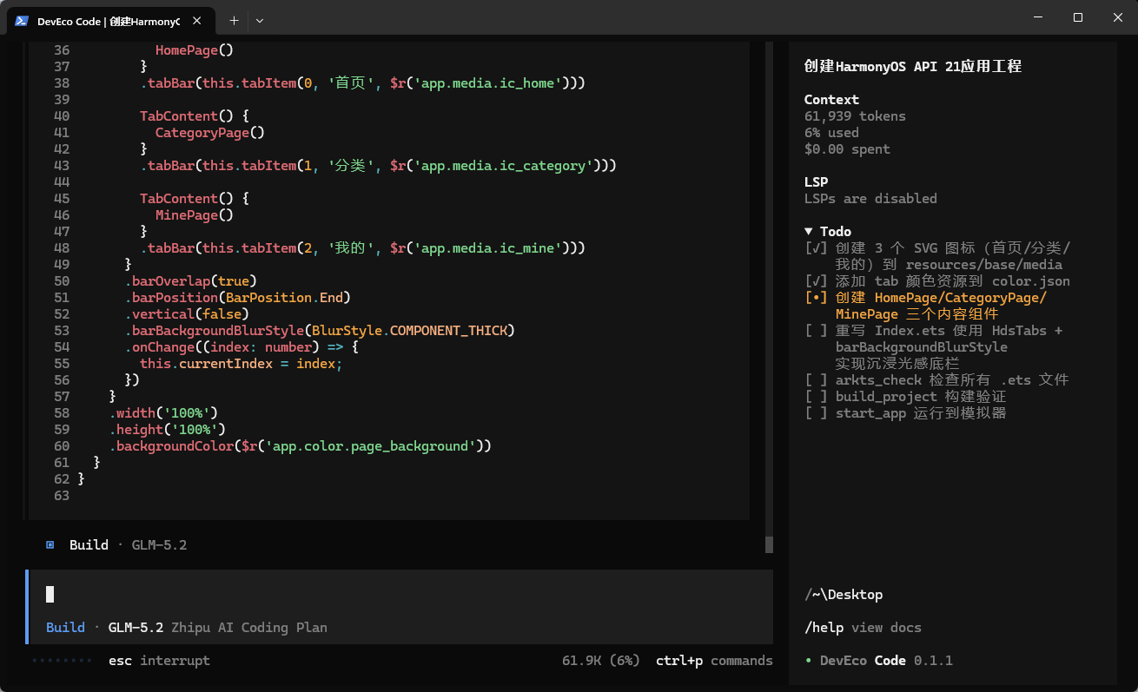Click the ctrl+p commands hint
This screenshot has width=1138, height=692.
714,661
